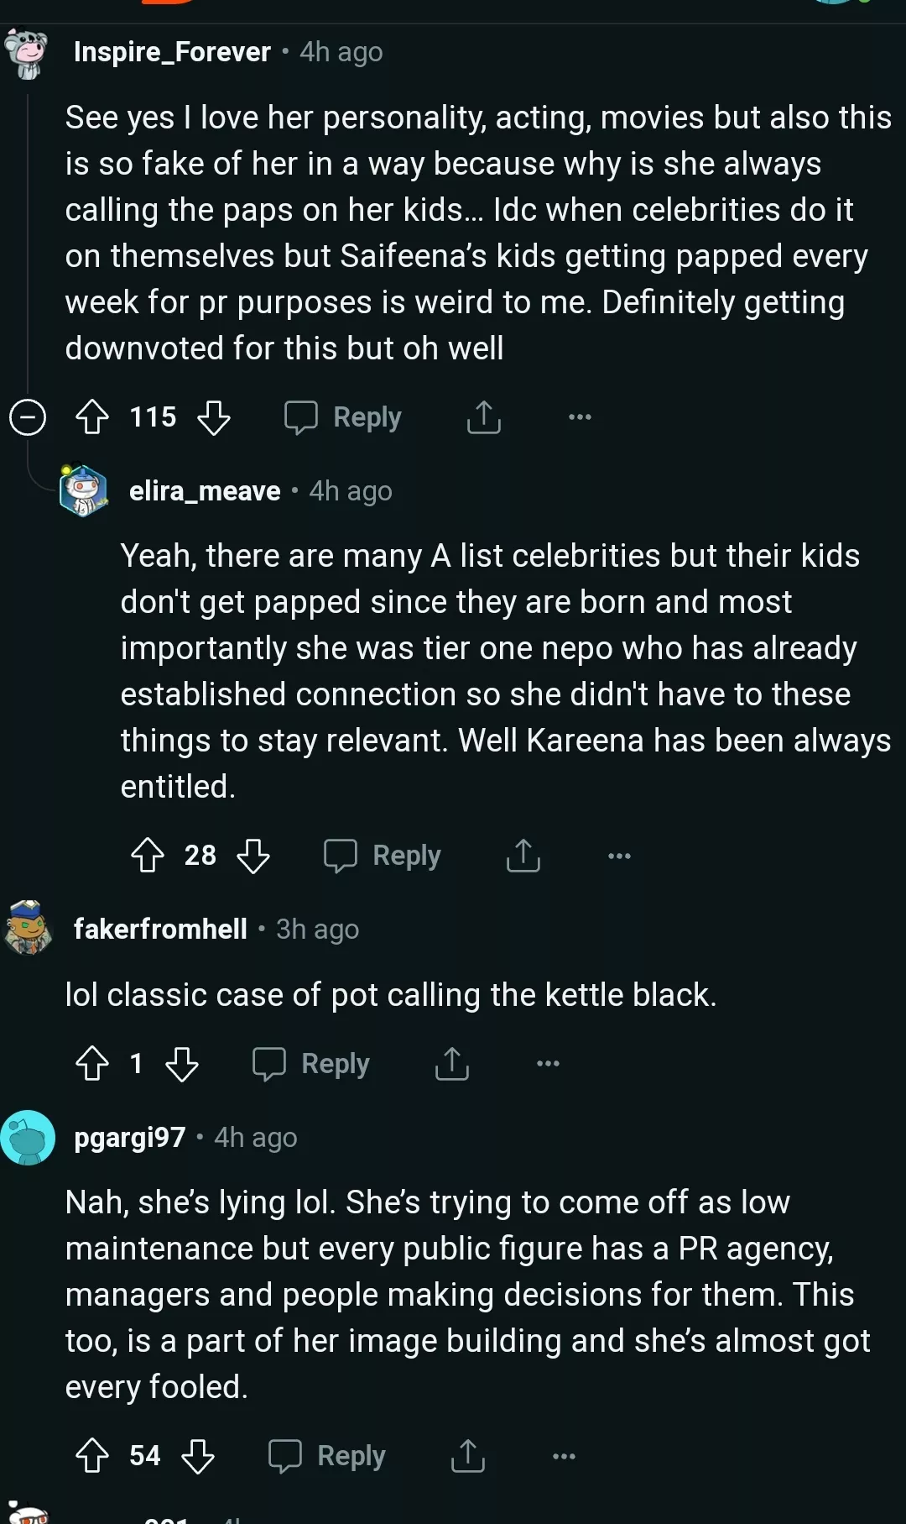Open more options for pgargi97's comment
The width and height of the screenshot is (906, 1524).
coord(561,1455)
